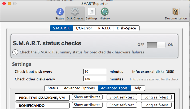The width and height of the screenshot is (190, 109).
Task: Run Long self-test on BONIFICANDO
Action: click(156, 105)
